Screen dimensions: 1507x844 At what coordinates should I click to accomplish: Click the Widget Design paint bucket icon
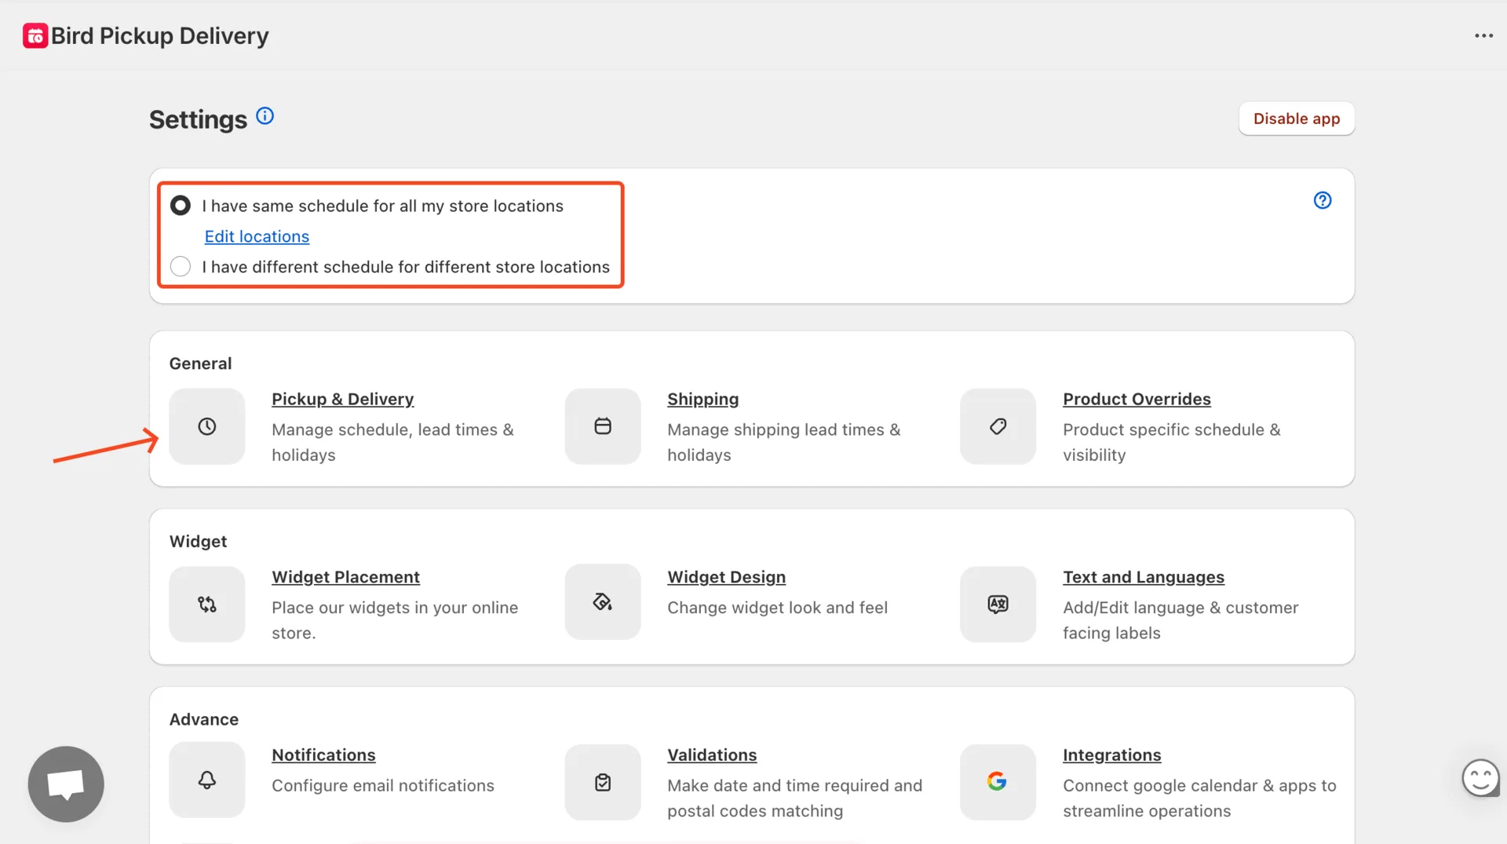[603, 602]
